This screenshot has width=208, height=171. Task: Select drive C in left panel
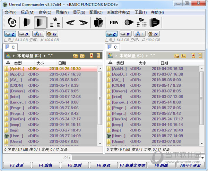10,34
